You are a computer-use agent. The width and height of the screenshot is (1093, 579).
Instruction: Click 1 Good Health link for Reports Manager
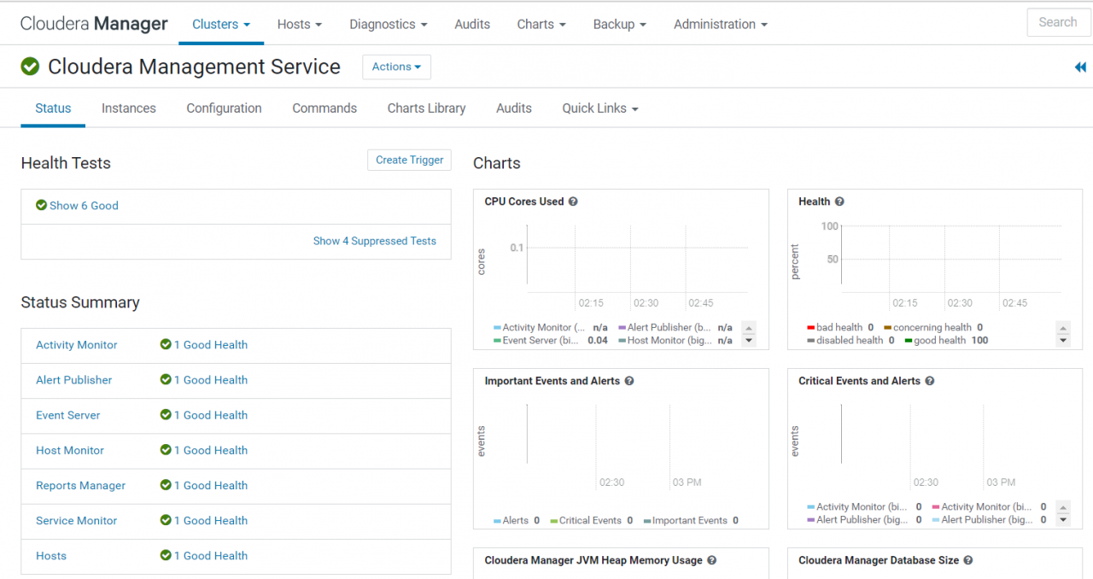211,485
